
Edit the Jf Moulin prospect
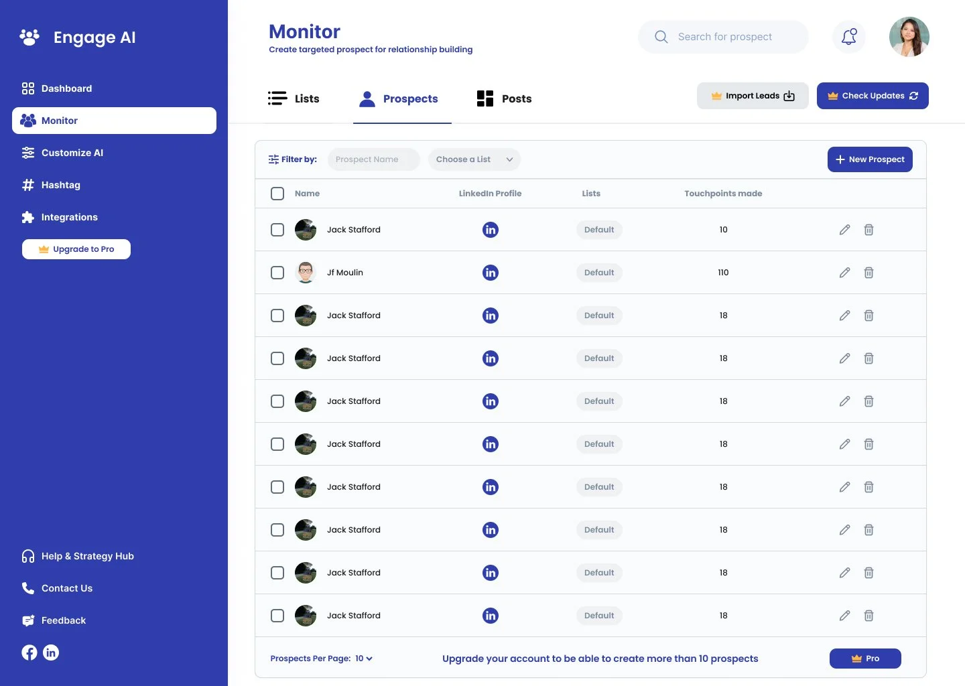coord(844,273)
